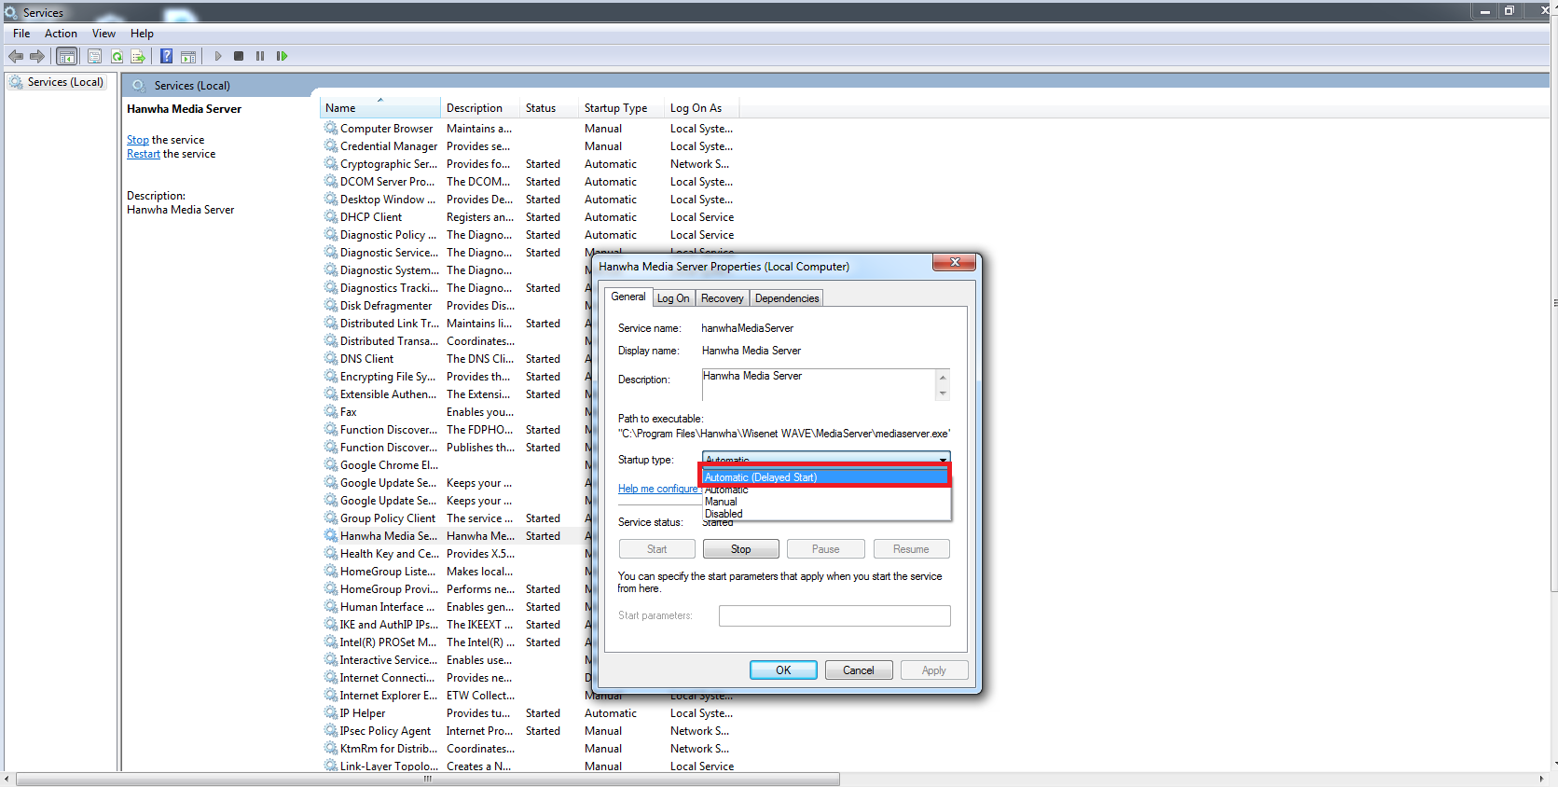Click the 'Stop' the service link
This screenshot has height=787, width=1558.
pyautogui.click(x=138, y=140)
